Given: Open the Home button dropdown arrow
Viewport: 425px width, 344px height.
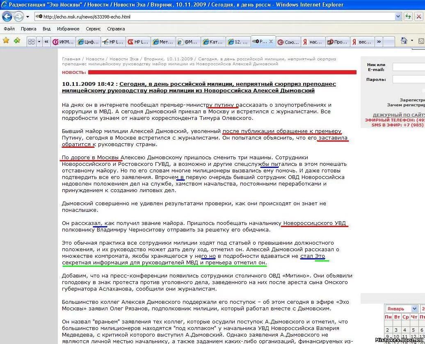Looking at the screenshot, I should point(412,41).
